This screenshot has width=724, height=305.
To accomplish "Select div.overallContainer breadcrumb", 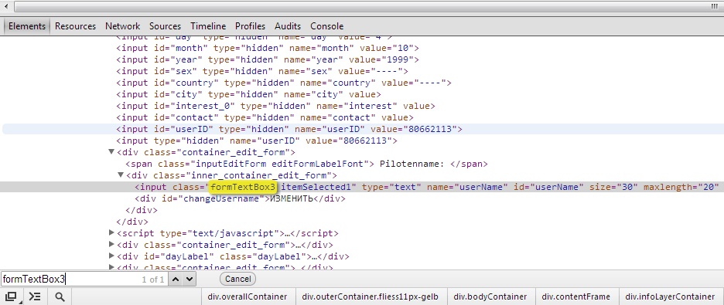I will point(248,297).
